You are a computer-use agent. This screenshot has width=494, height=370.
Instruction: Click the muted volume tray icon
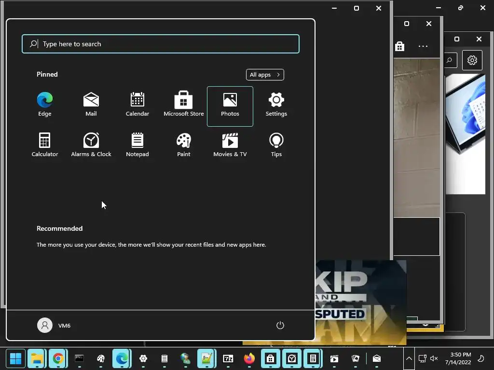coord(434,358)
